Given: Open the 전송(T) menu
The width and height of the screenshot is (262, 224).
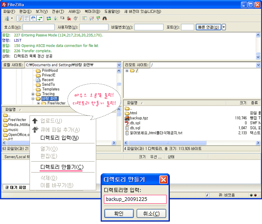Looking at the screenshot, I should click(x=58, y=11).
